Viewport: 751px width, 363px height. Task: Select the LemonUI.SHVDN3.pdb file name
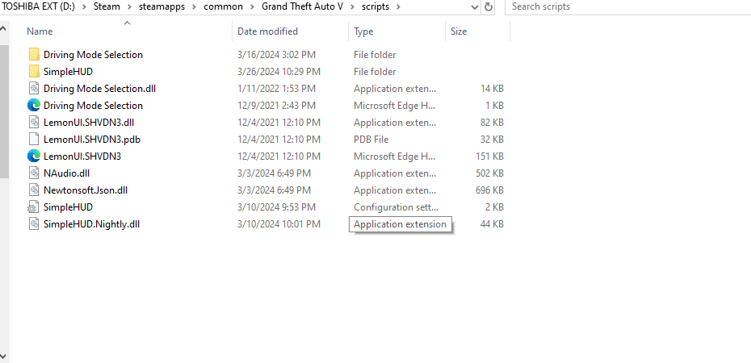pyautogui.click(x=91, y=140)
